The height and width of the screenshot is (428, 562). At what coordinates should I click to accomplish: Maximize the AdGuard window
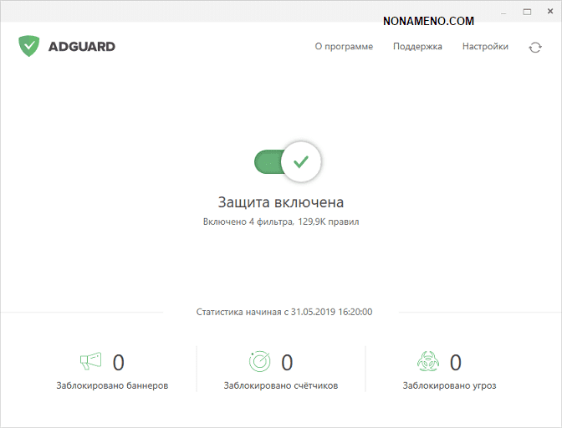click(526, 13)
